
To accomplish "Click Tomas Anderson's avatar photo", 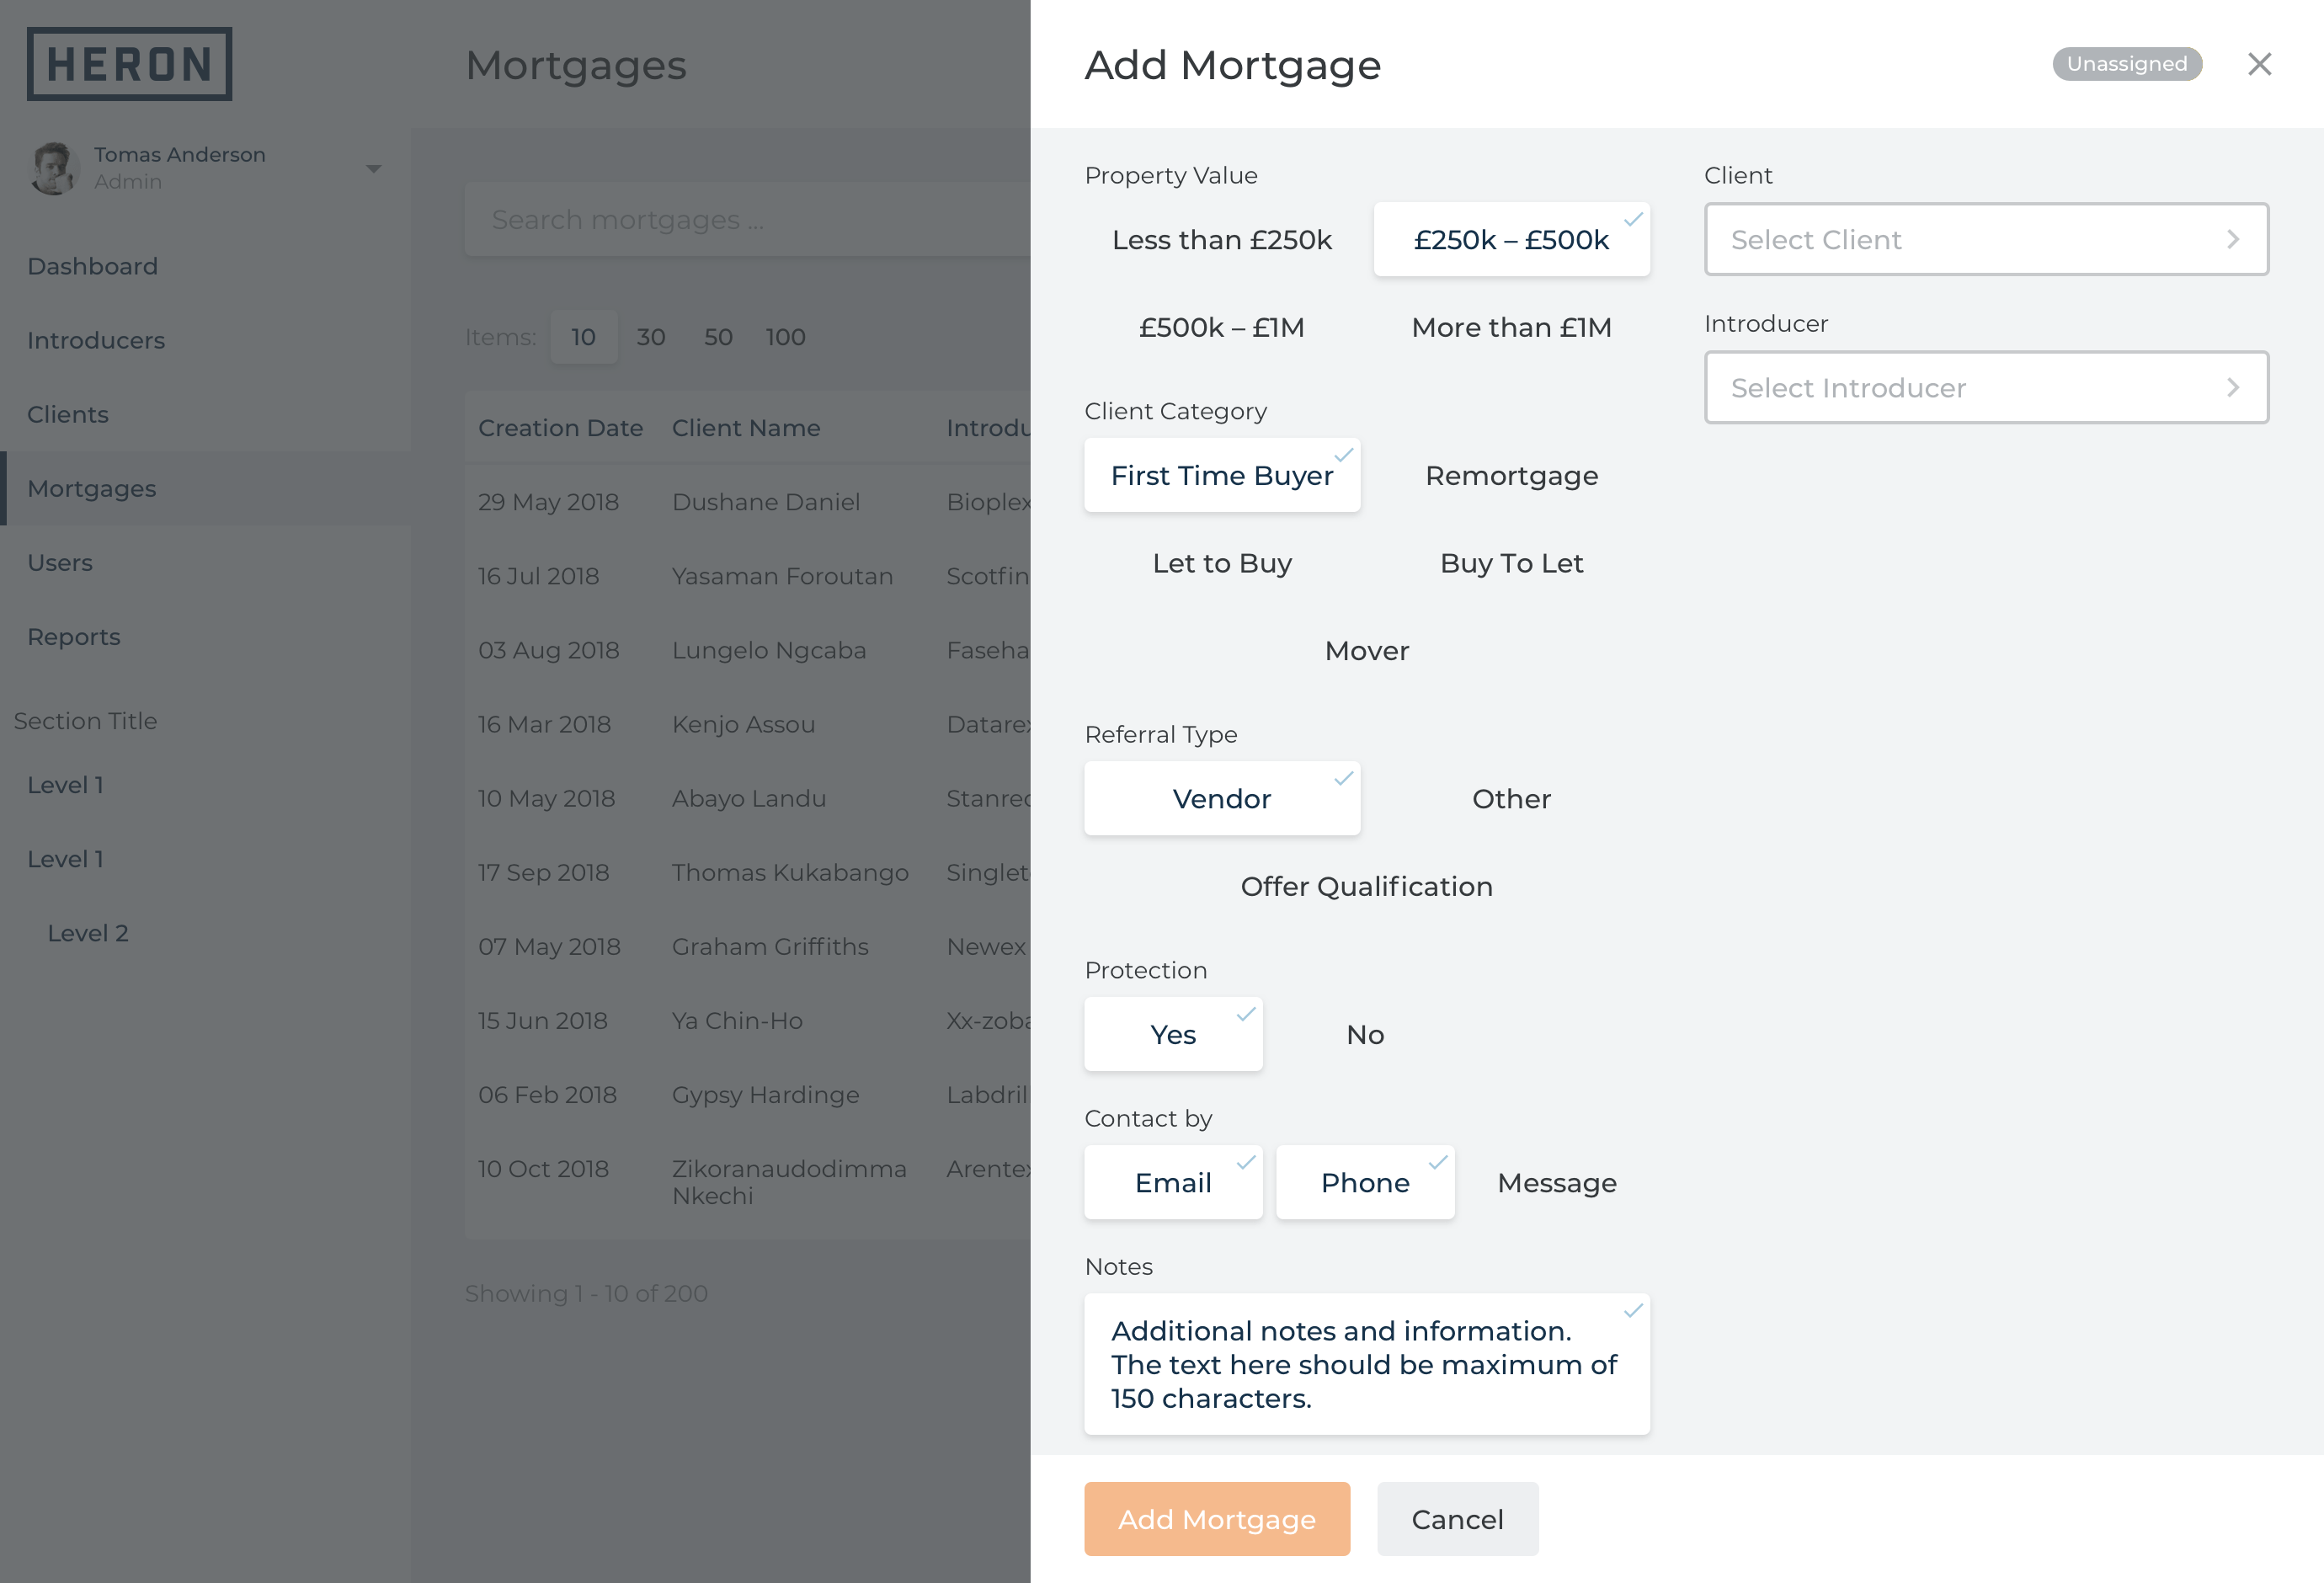I will [54, 168].
